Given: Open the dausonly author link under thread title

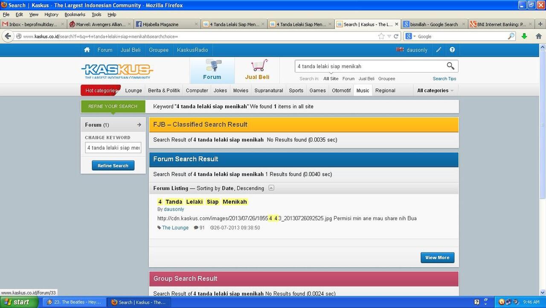Looking at the screenshot, I should click(174, 209).
